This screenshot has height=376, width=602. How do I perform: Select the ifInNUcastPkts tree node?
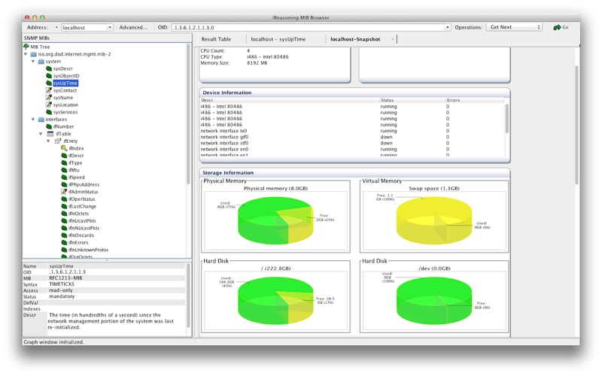pos(84,229)
